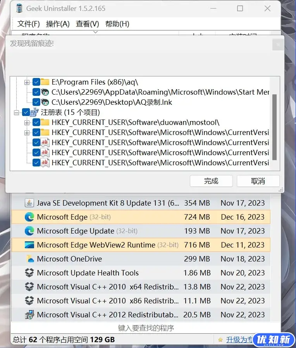The height and width of the screenshot is (348, 296).
Task: Click the 键入要查找的程序 search field
Action: click(146, 328)
